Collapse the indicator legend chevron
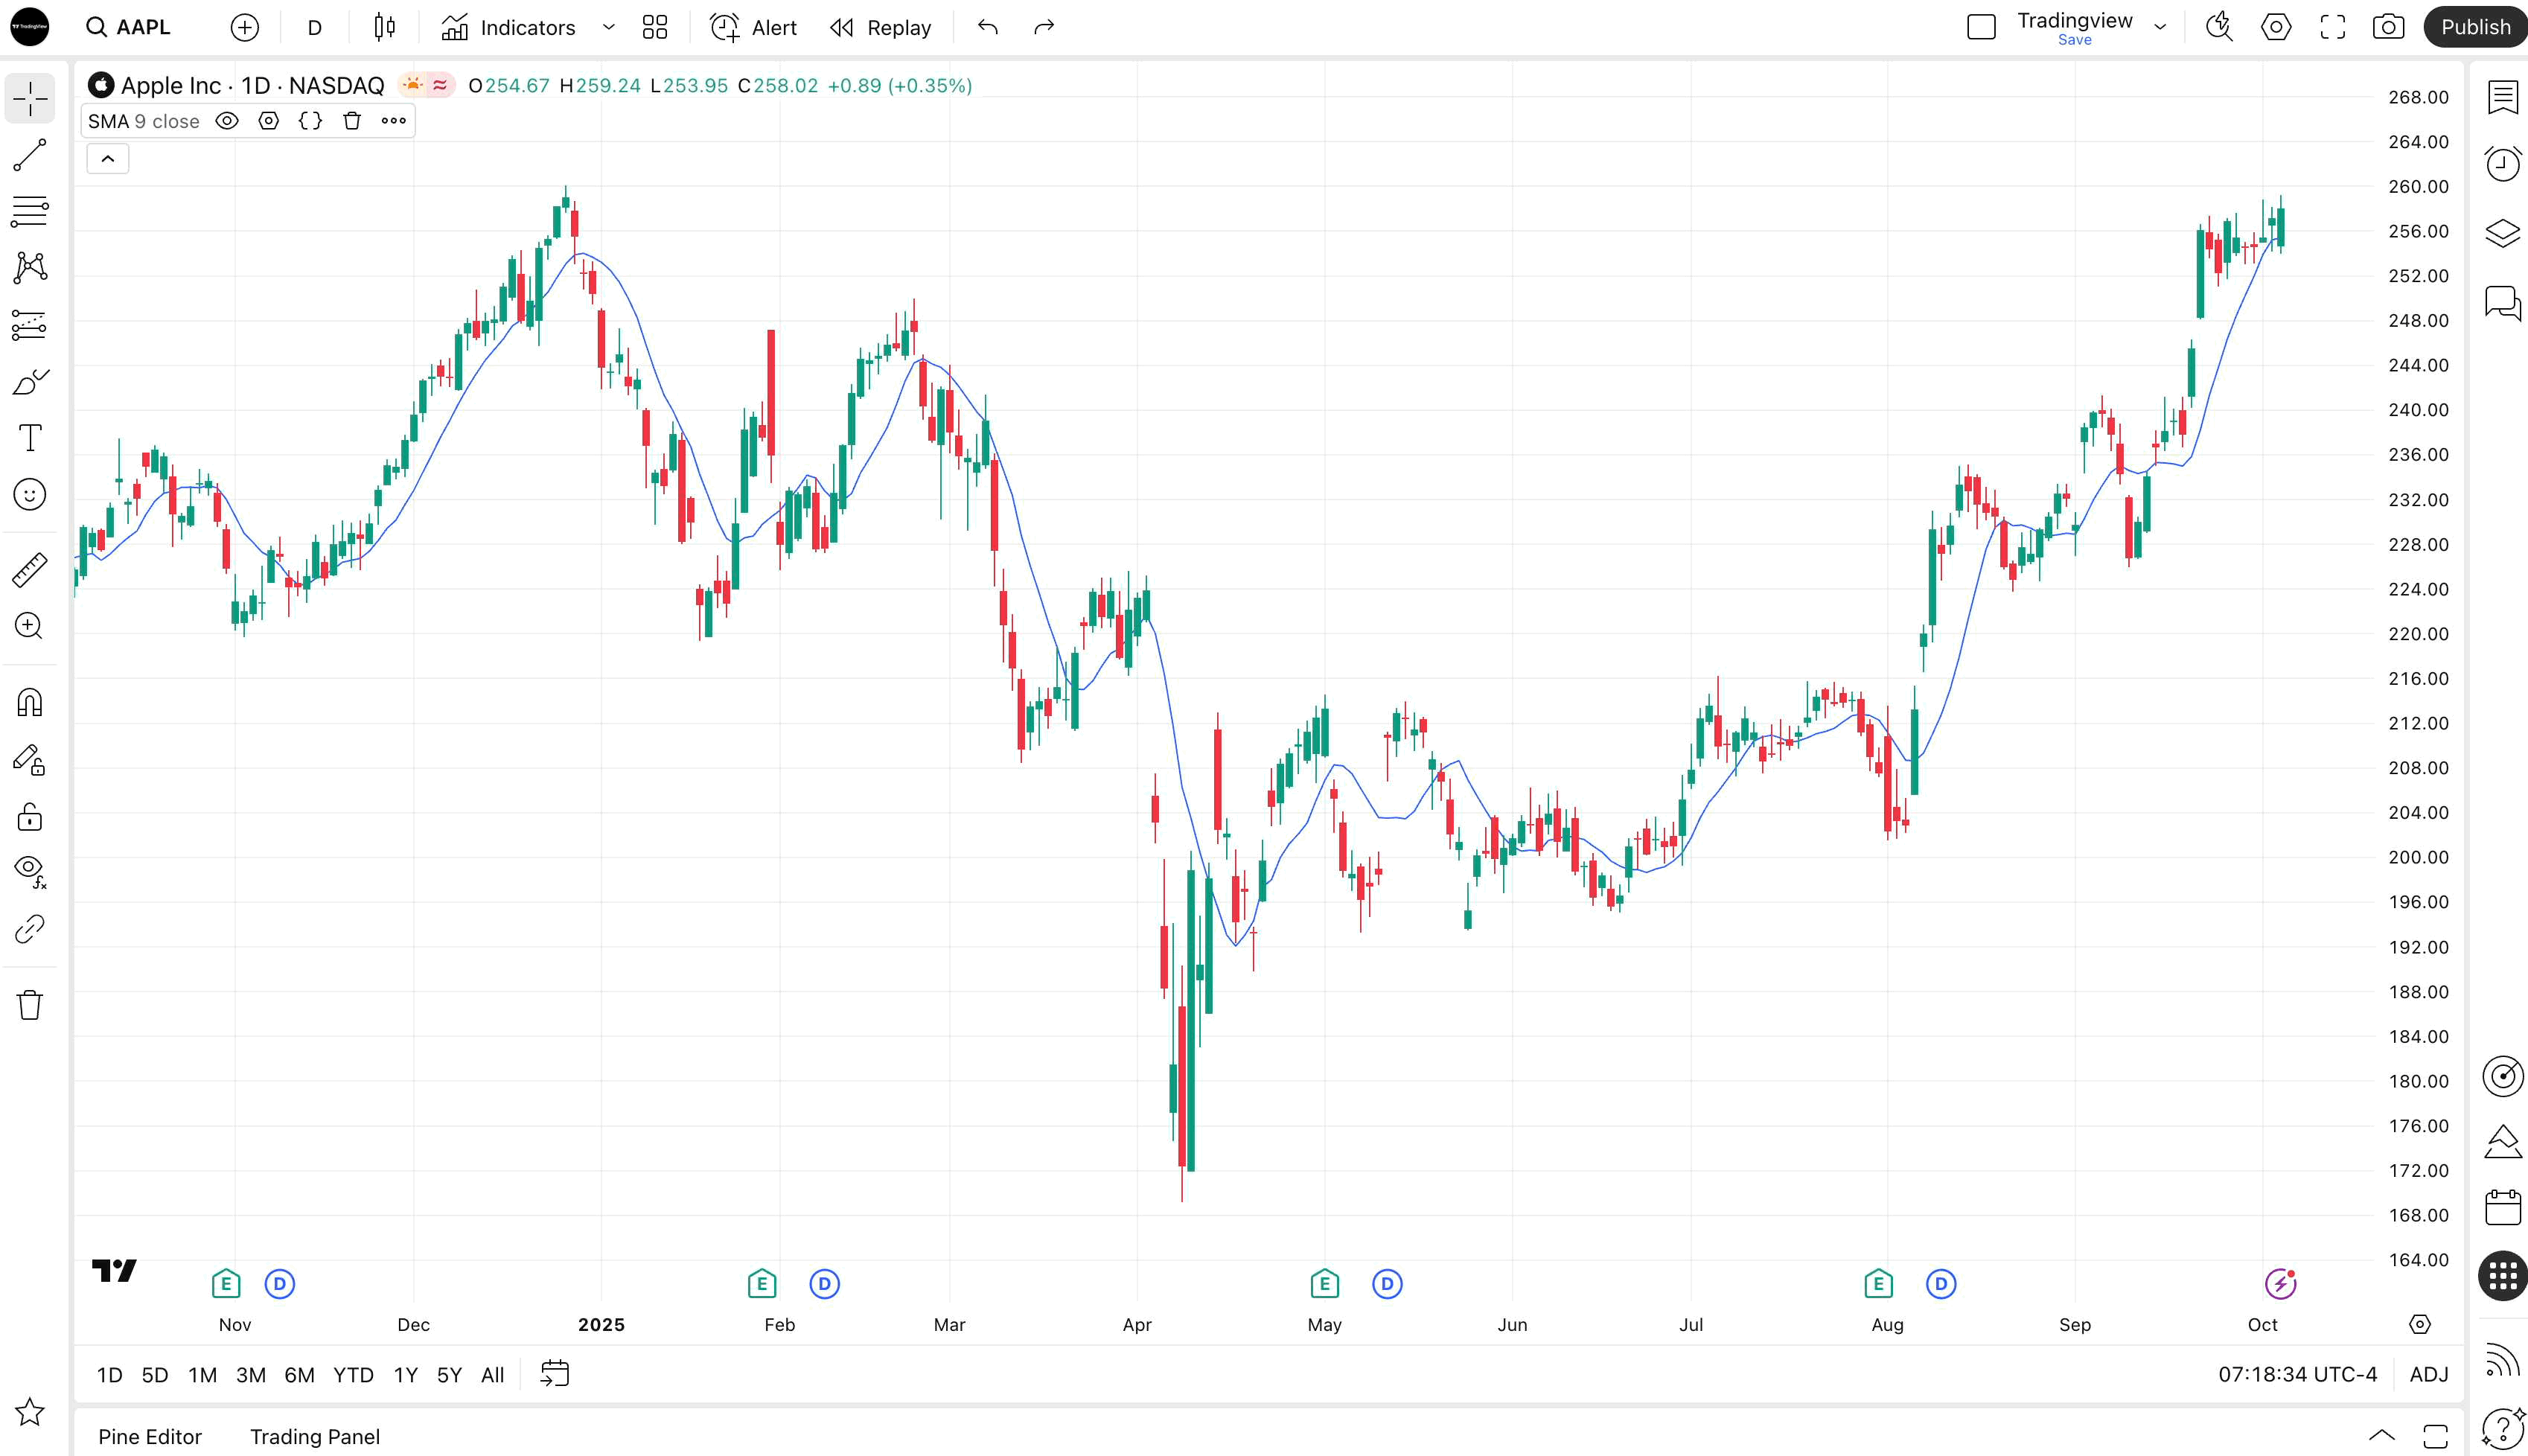Screen dimensions: 2528x1456 tap(108, 159)
